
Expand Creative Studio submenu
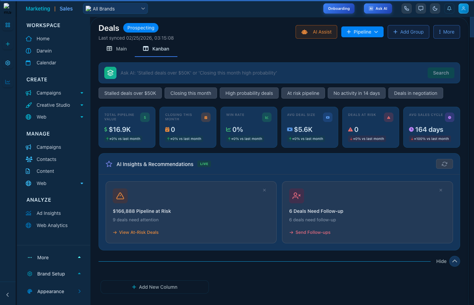click(x=82, y=105)
